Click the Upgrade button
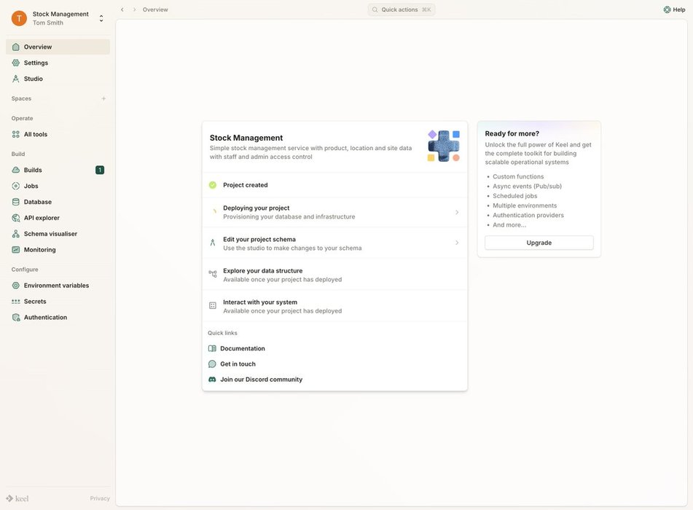This screenshot has width=693, height=510. point(539,243)
